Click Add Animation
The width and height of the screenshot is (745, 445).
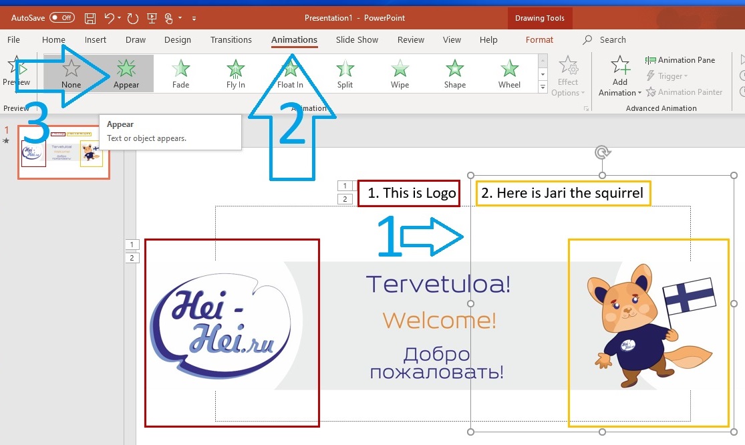620,76
